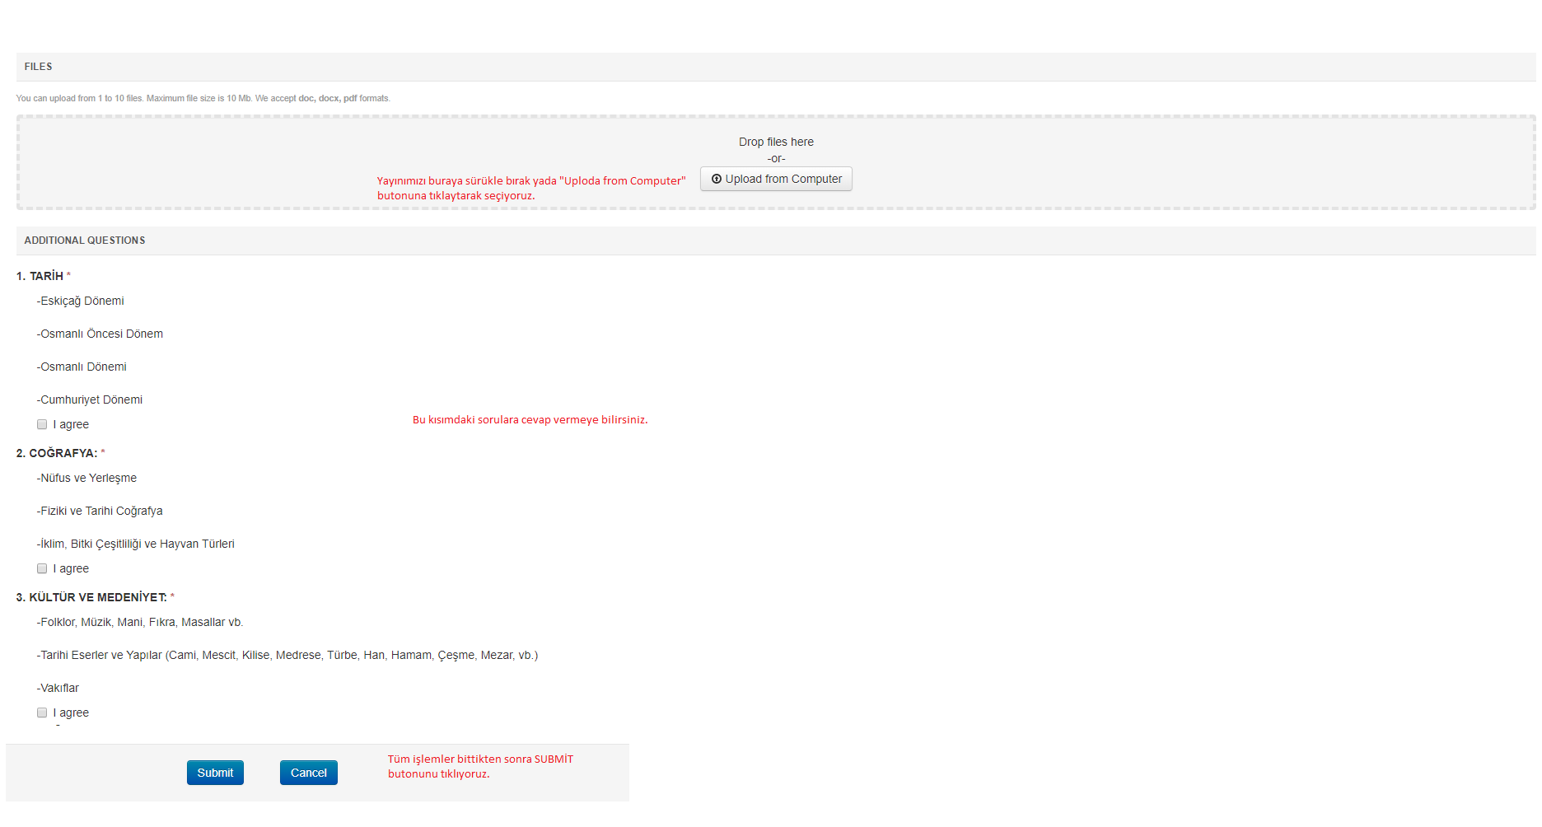Select the '-Fiziki ve Tarihi Coğrafya' item

coord(100,511)
